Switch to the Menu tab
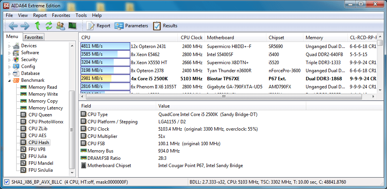 (x=12, y=36)
